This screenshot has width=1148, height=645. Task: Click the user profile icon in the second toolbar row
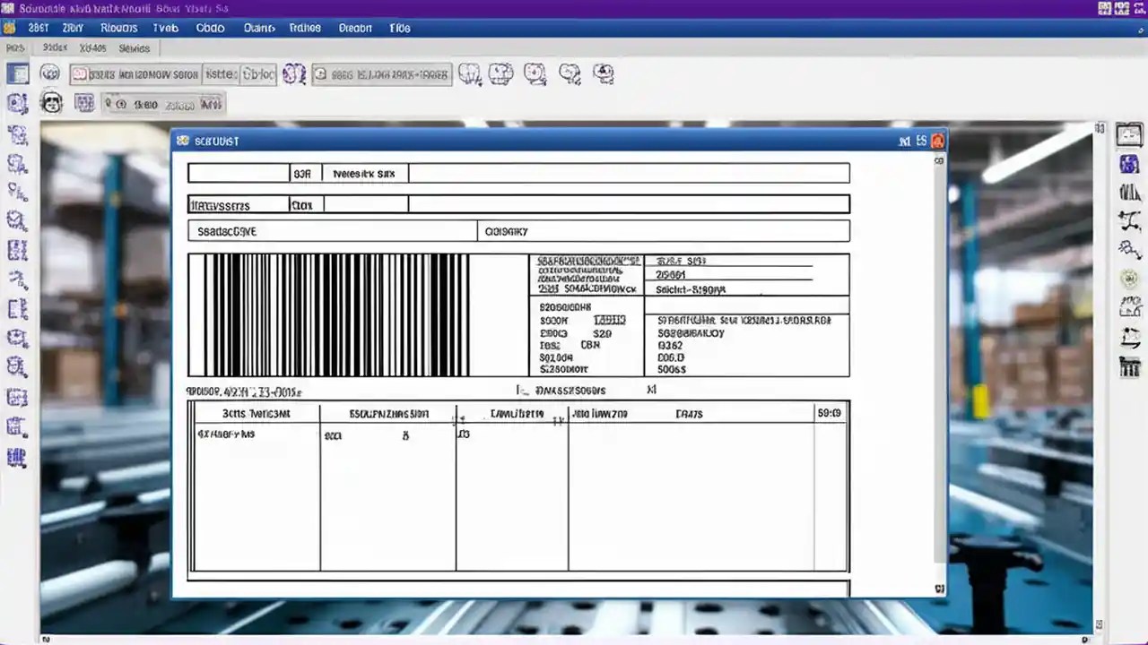[x=51, y=104]
